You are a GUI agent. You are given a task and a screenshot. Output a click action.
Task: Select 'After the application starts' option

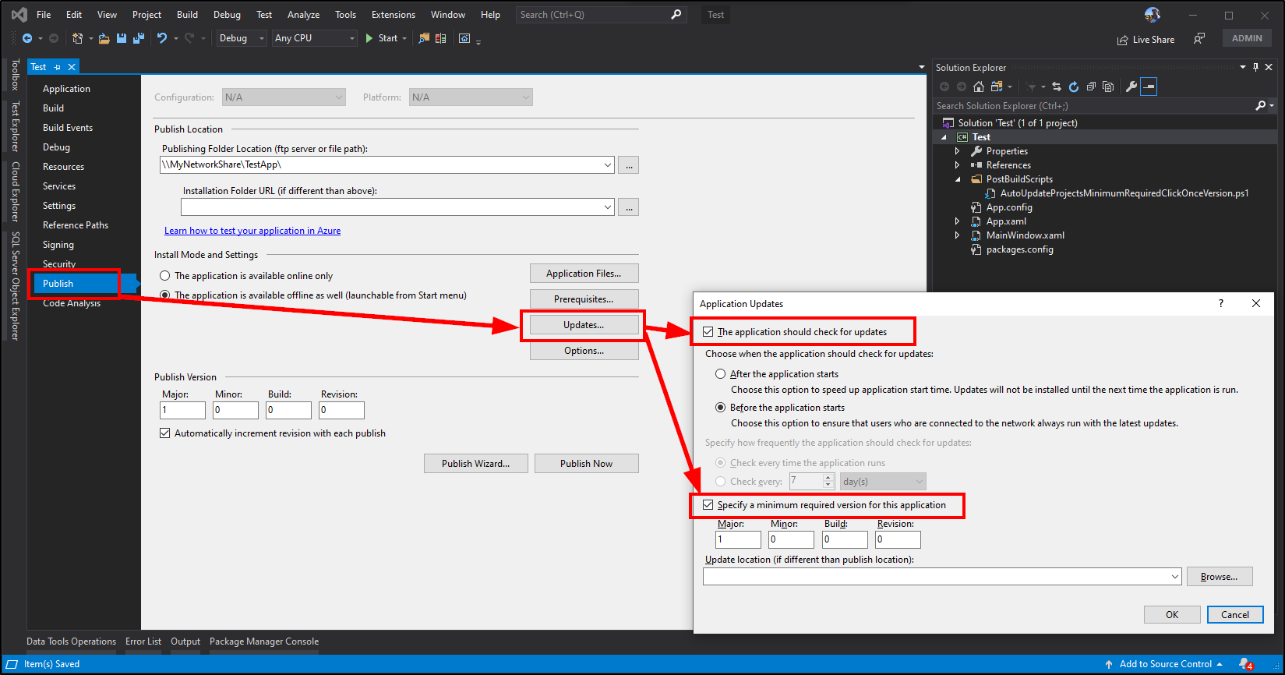pyautogui.click(x=721, y=374)
